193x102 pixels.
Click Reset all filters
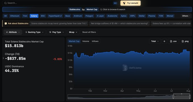pyautogui.click(x=89, y=32)
